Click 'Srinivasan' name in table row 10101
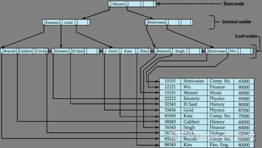Image resolution: width=262 pixels, height=148 pixels. pyautogui.click(x=194, y=81)
